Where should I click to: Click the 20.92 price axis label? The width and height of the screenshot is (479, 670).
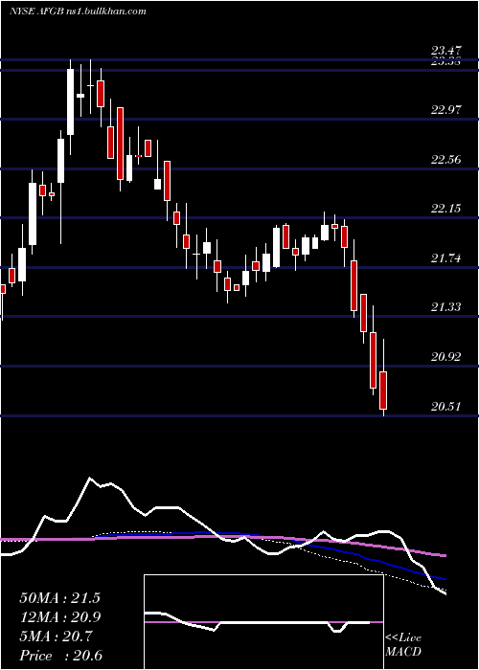446,357
